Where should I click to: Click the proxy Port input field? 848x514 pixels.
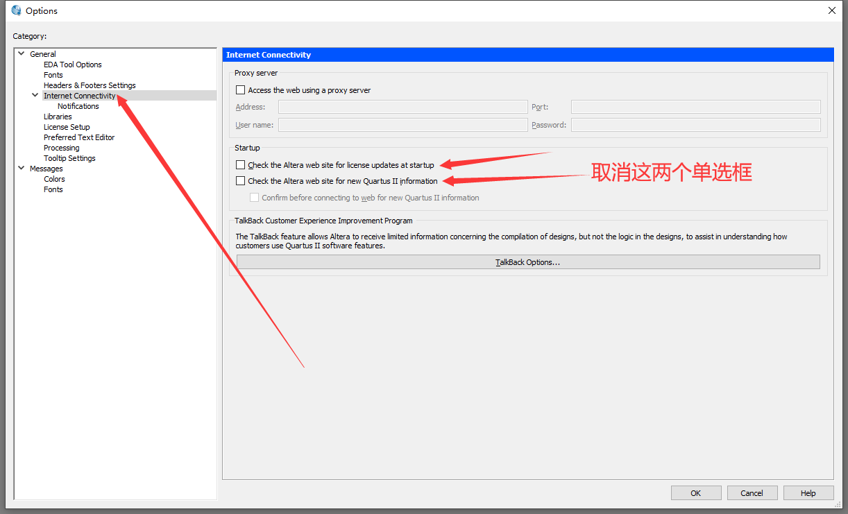click(696, 107)
